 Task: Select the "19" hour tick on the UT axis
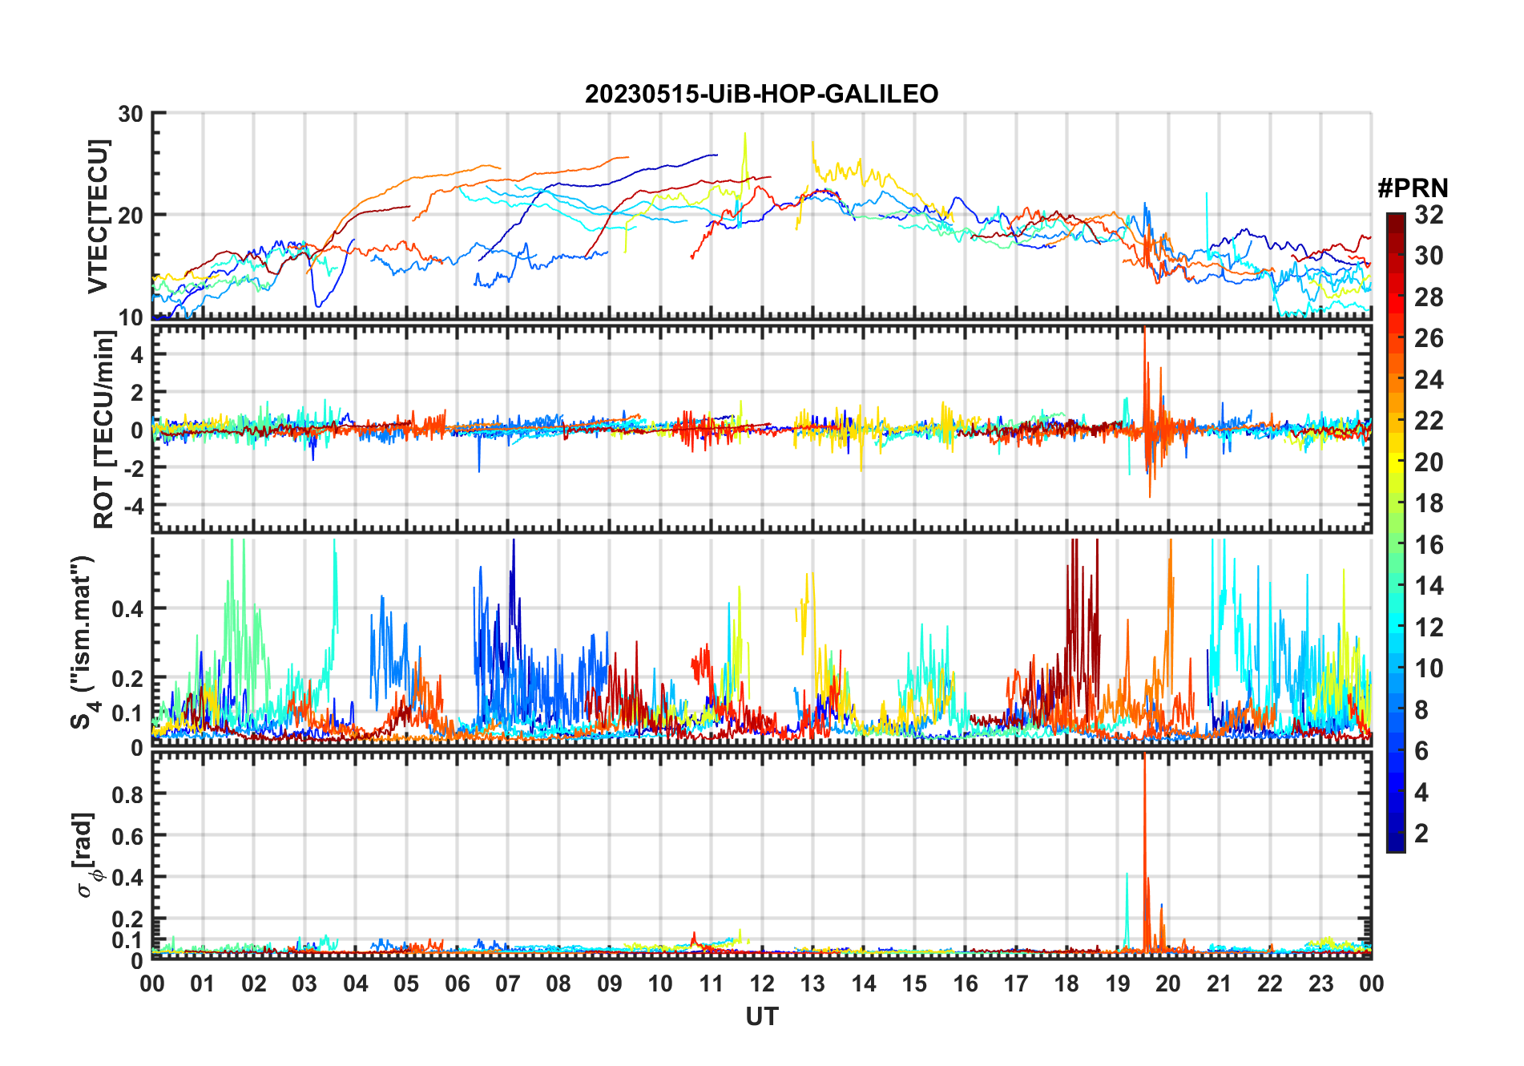[1118, 983]
